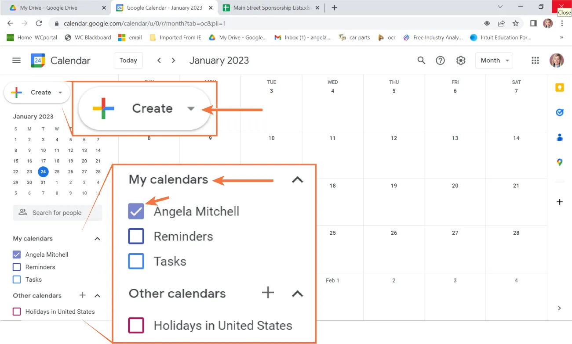Image resolution: width=572 pixels, height=344 pixels.
Task: Enable Holidays in United States calendar
Action: pyautogui.click(x=17, y=312)
